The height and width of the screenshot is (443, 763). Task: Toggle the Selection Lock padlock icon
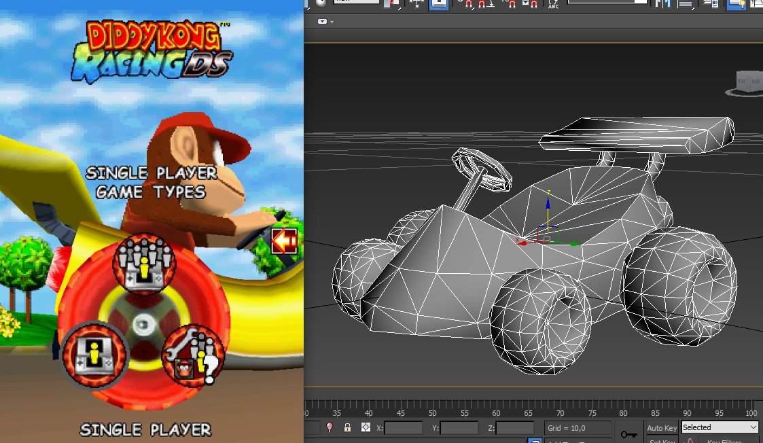point(347,427)
